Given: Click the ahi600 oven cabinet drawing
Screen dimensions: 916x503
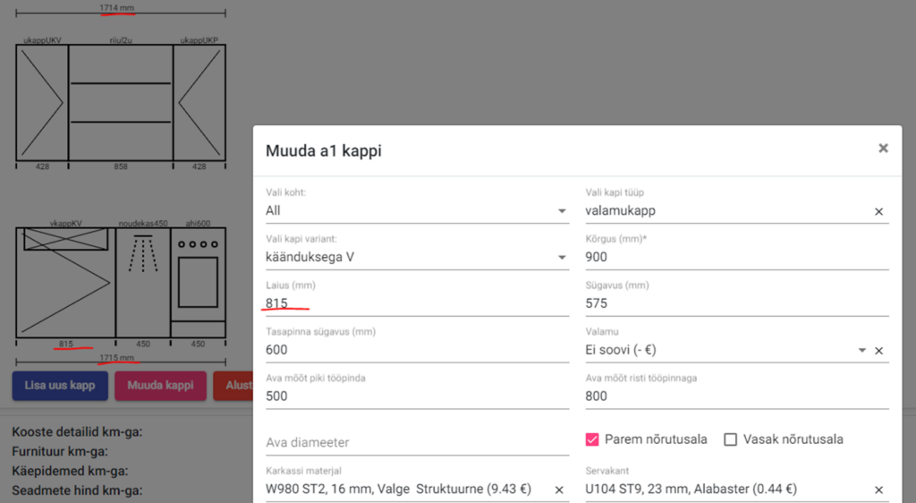Looking at the screenshot, I should point(198,282).
